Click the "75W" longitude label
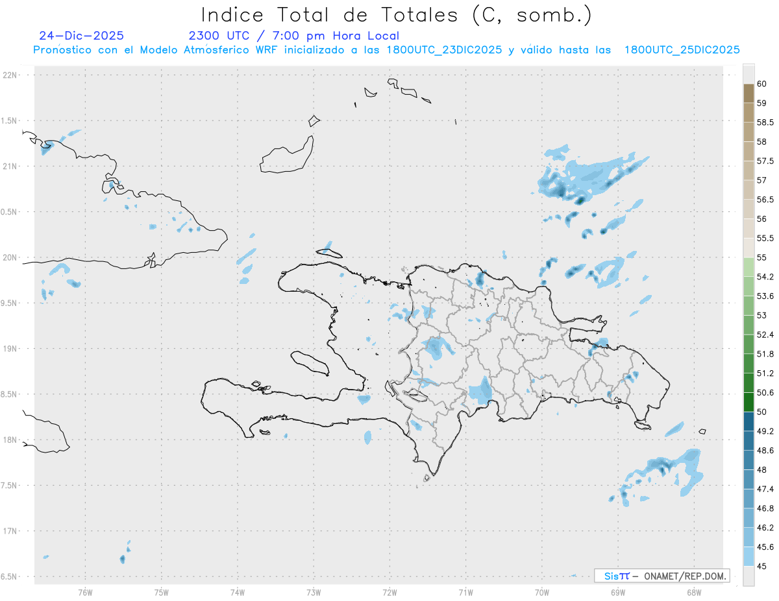 coord(161,592)
